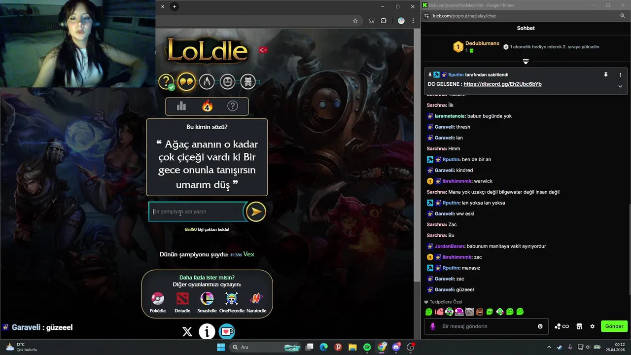
Task: Change language via the Turkish flag
Action: click(x=263, y=50)
